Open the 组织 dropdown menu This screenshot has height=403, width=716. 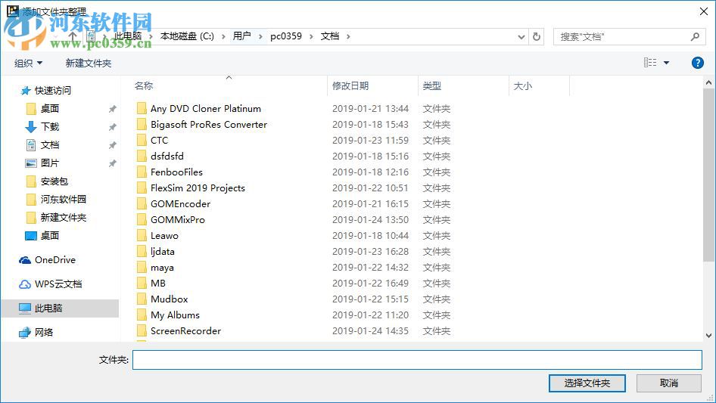click(x=28, y=63)
